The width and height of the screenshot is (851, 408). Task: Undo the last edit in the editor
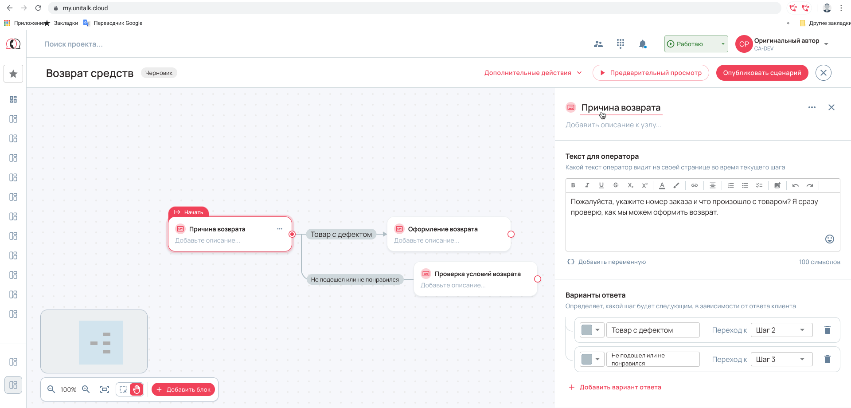[x=796, y=185]
